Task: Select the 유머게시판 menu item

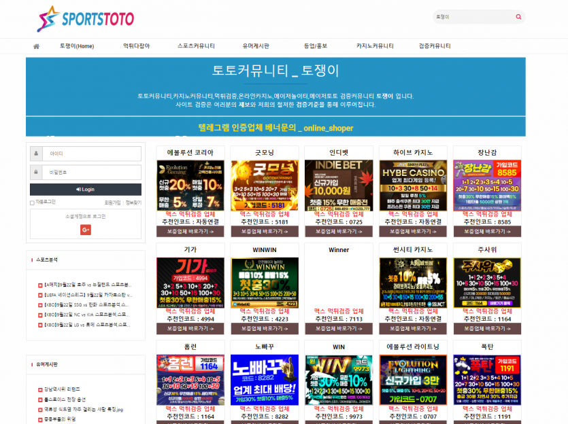Action: pyautogui.click(x=256, y=46)
